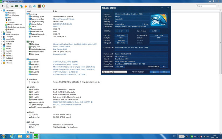Select Összegzés in the tree
Viewport: 222px width, 139px height.
[x=12, y=13]
